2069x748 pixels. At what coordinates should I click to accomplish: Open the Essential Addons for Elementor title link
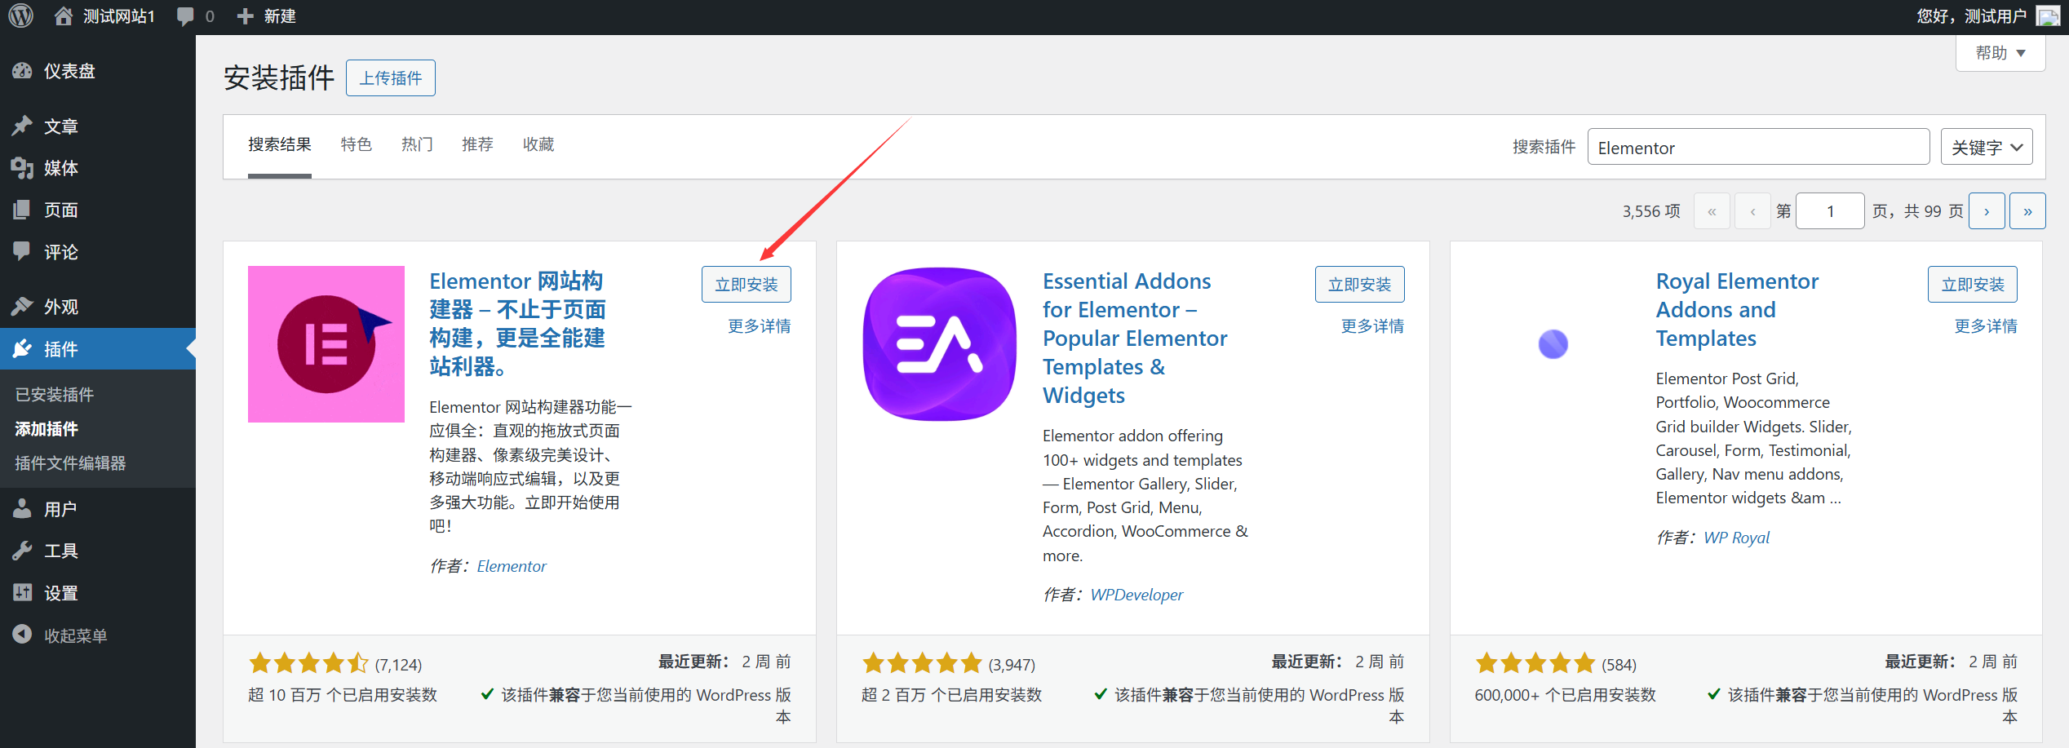coord(1135,338)
